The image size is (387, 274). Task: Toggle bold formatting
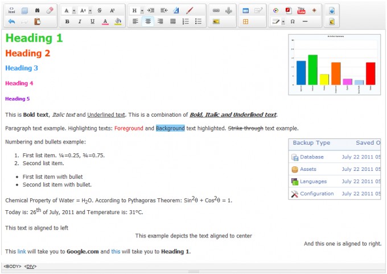click(x=67, y=22)
